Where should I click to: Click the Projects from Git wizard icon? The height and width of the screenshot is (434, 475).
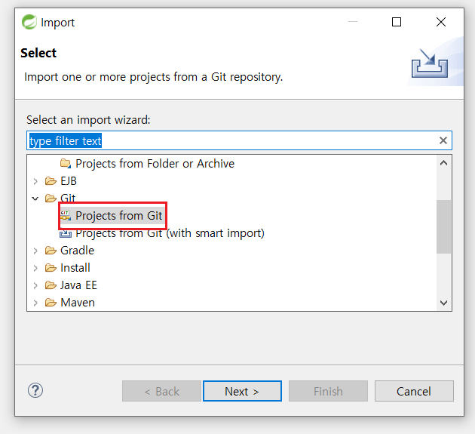(x=66, y=216)
